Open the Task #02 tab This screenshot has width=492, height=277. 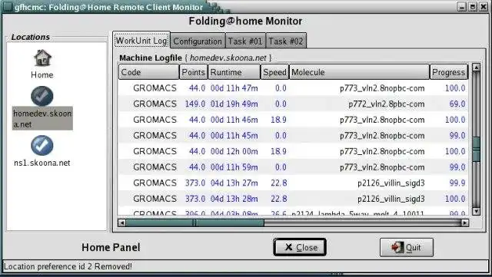(286, 41)
